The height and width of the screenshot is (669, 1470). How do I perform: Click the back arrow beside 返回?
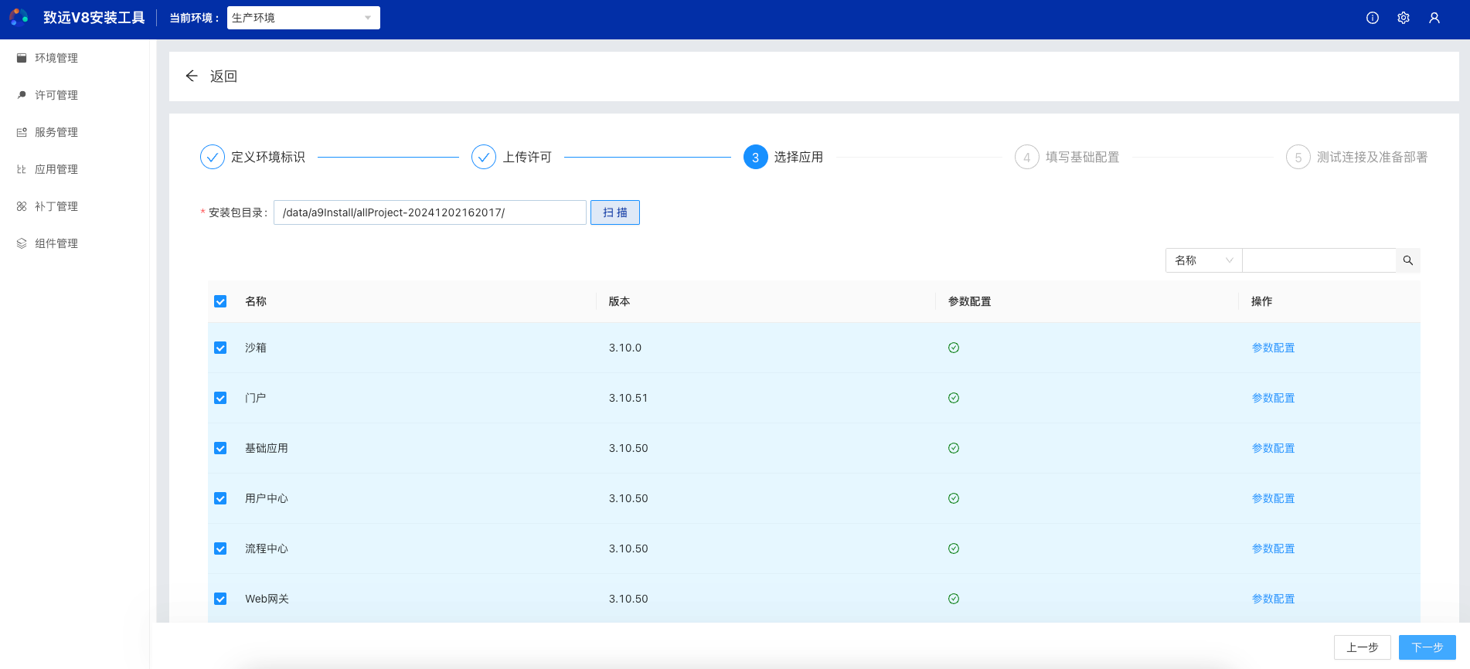(x=192, y=76)
